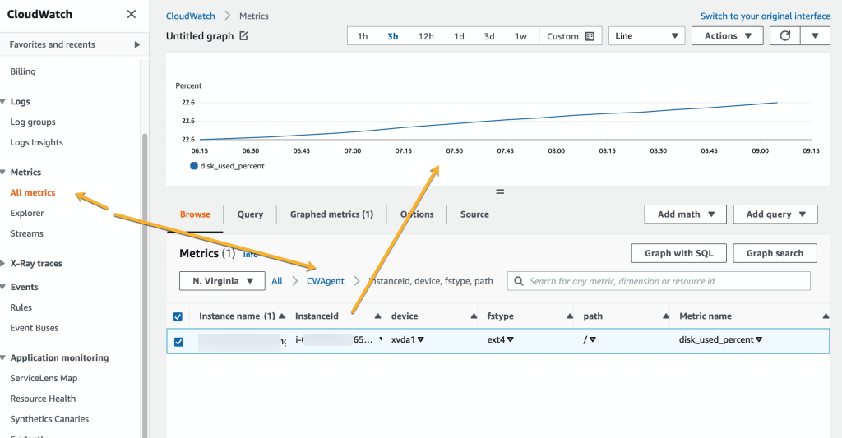Viewport: 842px width, 438px height.
Task: Click the disk_used_percent legend color marker
Action: (194, 166)
